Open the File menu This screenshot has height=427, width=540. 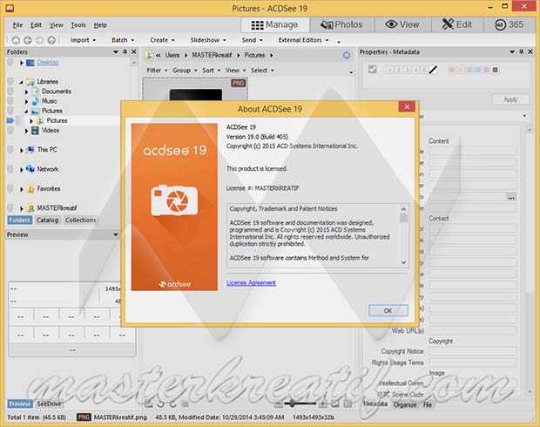click(x=17, y=24)
